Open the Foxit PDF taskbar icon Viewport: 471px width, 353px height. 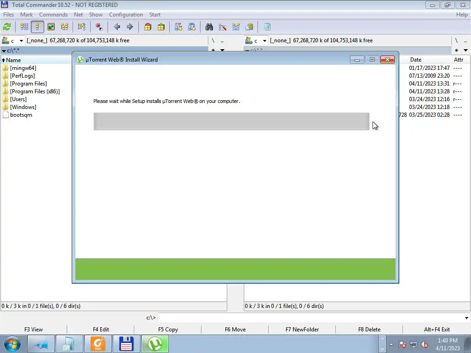98,344
